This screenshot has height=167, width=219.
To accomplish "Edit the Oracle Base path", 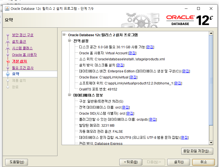I will point(133,77).
